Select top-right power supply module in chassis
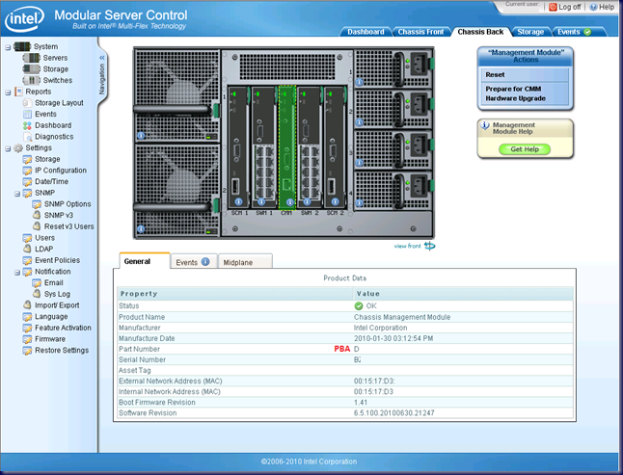Screen dimensions: 623x475 (393, 69)
